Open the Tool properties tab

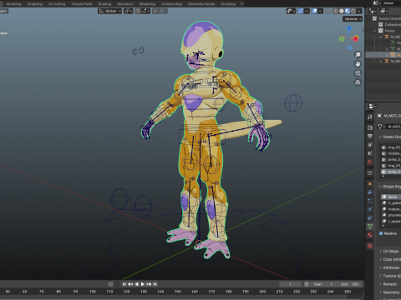(x=370, y=117)
